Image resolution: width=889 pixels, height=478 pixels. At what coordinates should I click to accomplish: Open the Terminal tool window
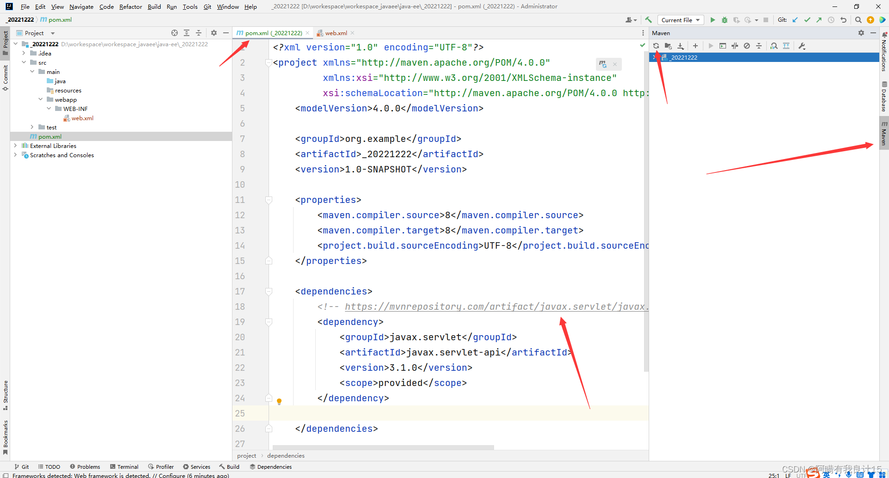[124, 467]
